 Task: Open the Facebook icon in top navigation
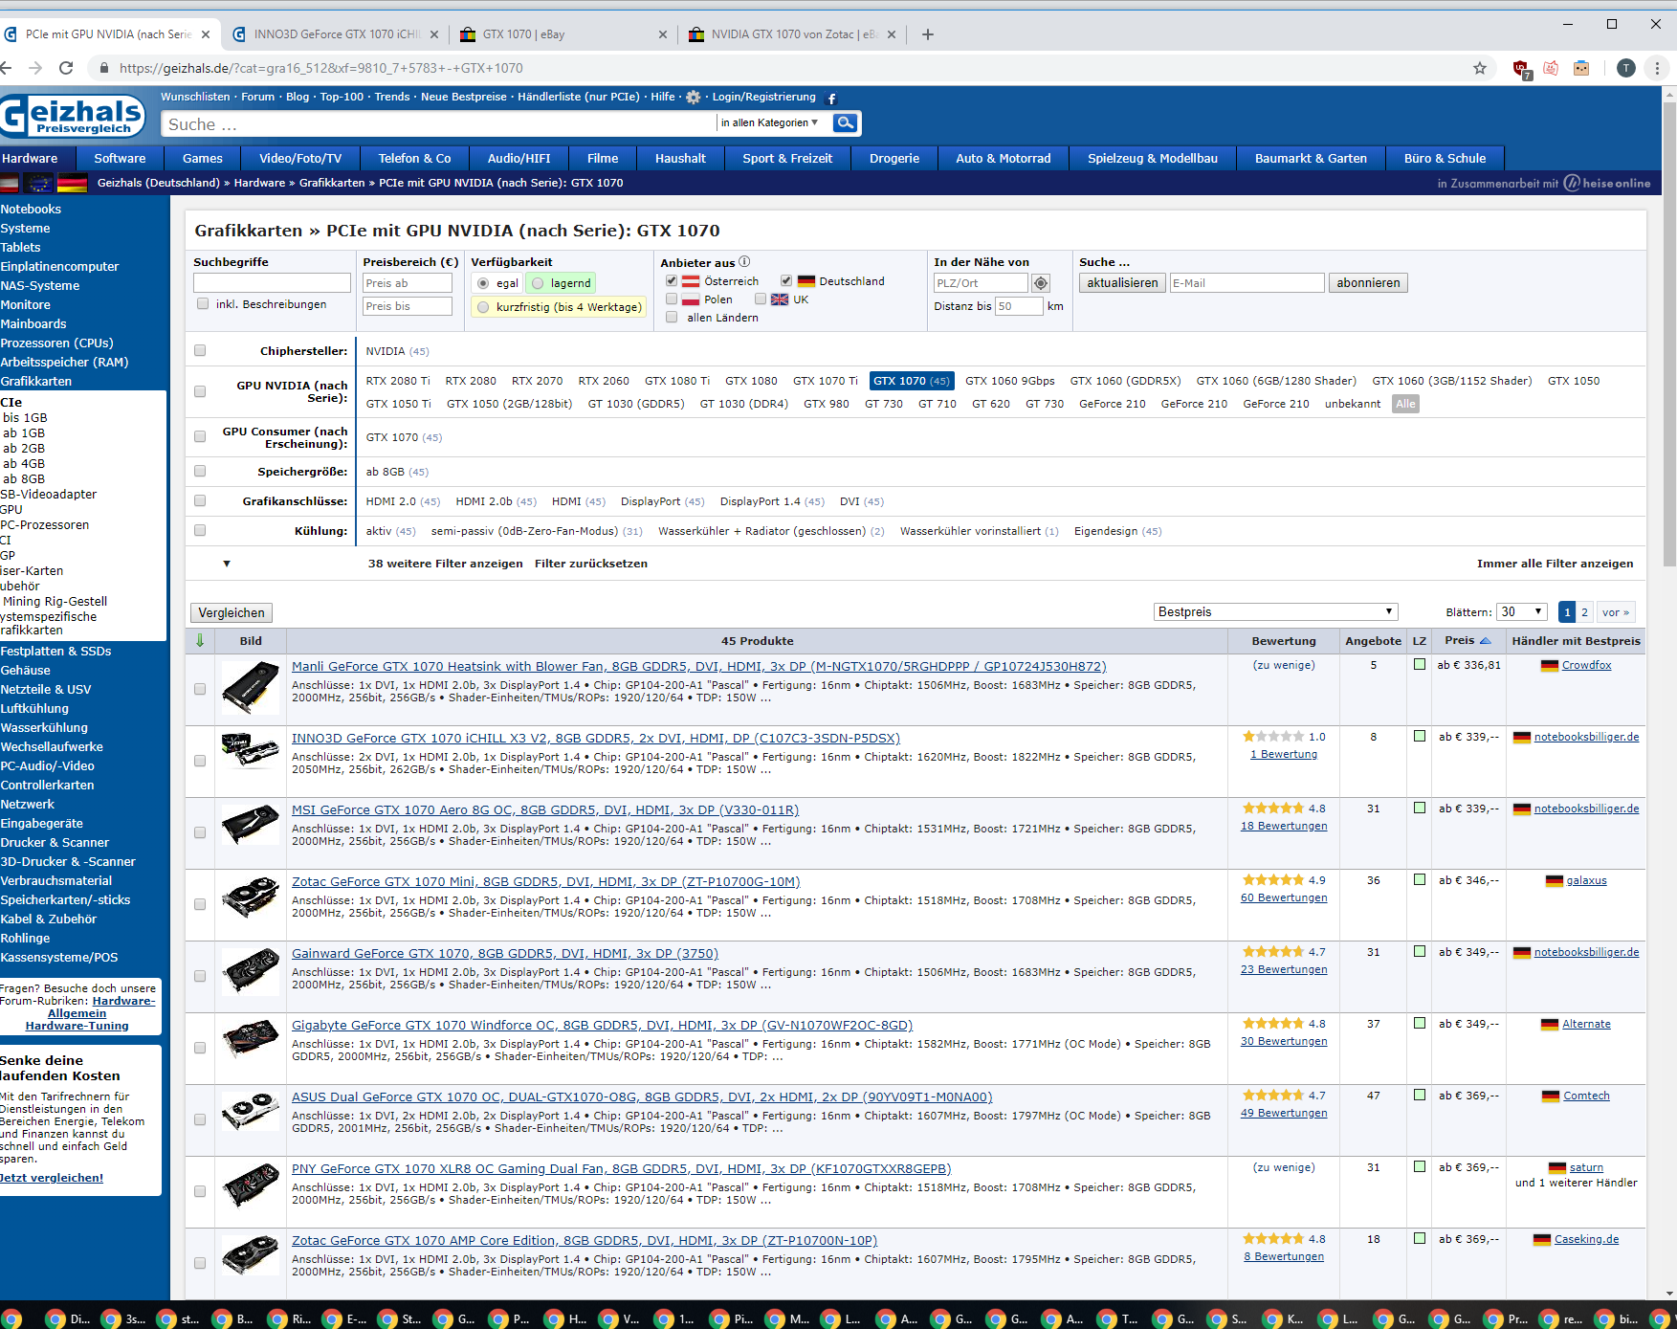[831, 98]
